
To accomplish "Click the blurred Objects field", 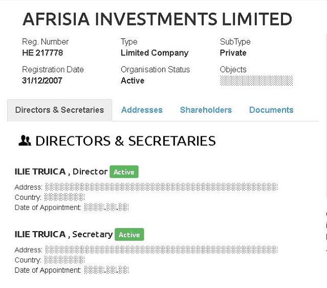I will click(256, 81).
